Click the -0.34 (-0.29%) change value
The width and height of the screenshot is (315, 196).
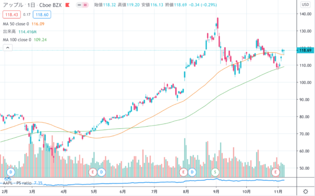click(203, 5)
